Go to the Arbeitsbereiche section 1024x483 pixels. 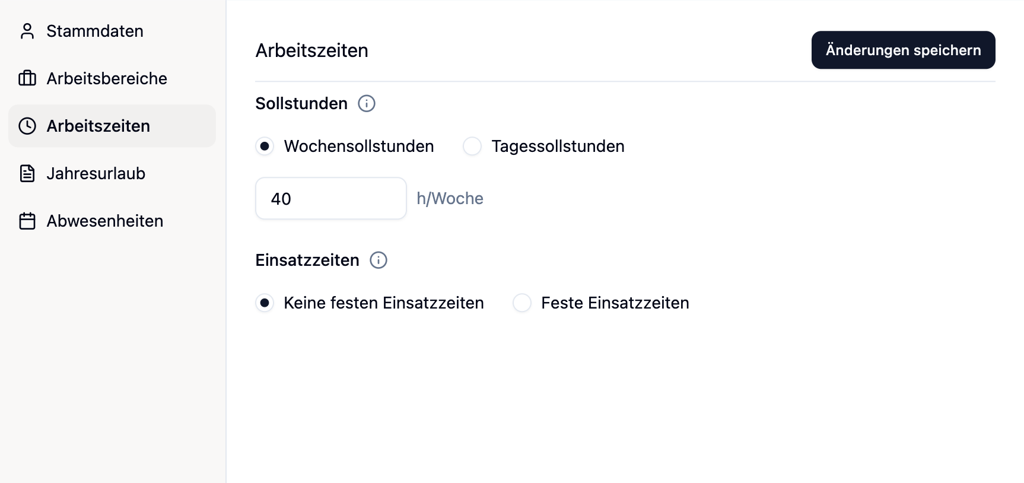(107, 78)
